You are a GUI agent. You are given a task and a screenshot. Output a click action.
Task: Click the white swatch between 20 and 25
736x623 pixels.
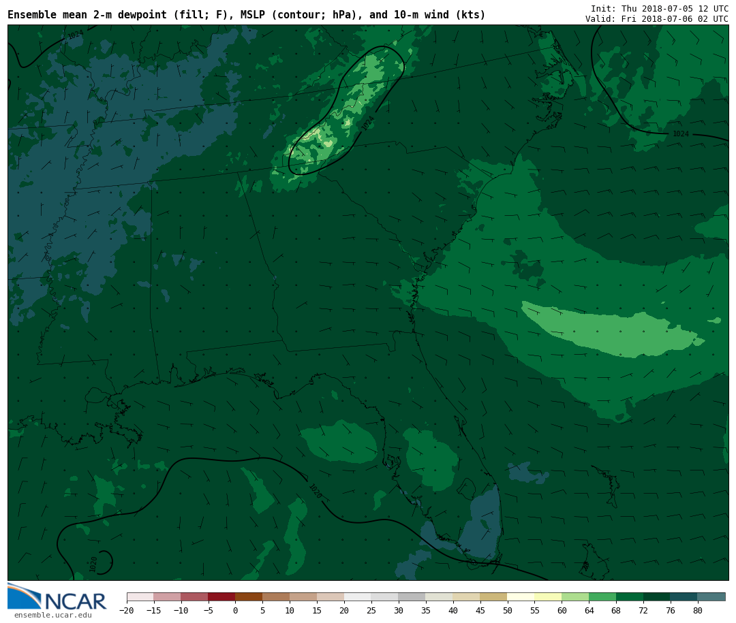tap(358, 596)
